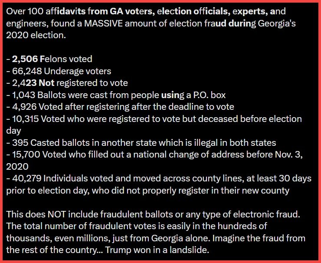Screen dimensions: 321x263
Task: Click the text "2020 election." in the intro
Action: coord(36,35)
